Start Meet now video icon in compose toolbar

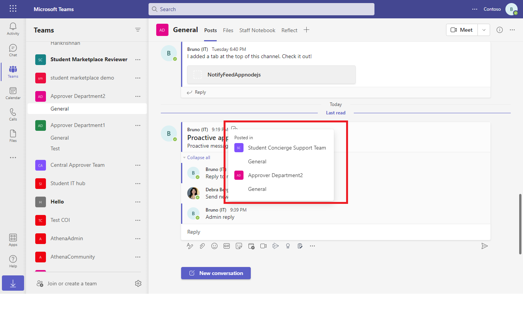pyautogui.click(x=263, y=246)
